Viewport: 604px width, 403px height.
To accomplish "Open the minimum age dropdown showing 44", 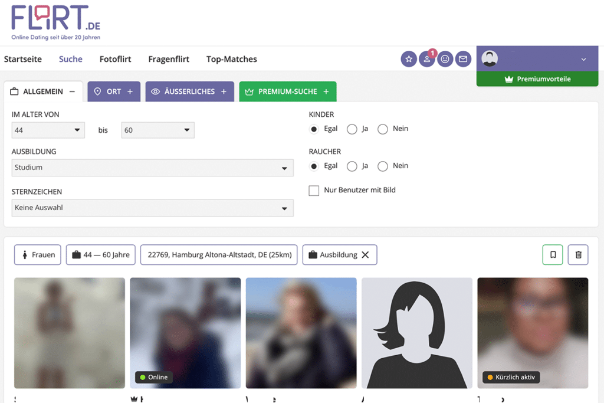I will click(x=48, y=130).
